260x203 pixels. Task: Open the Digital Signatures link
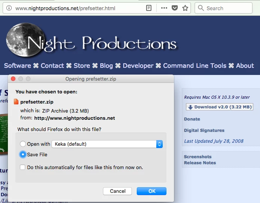tap(204, 130)
